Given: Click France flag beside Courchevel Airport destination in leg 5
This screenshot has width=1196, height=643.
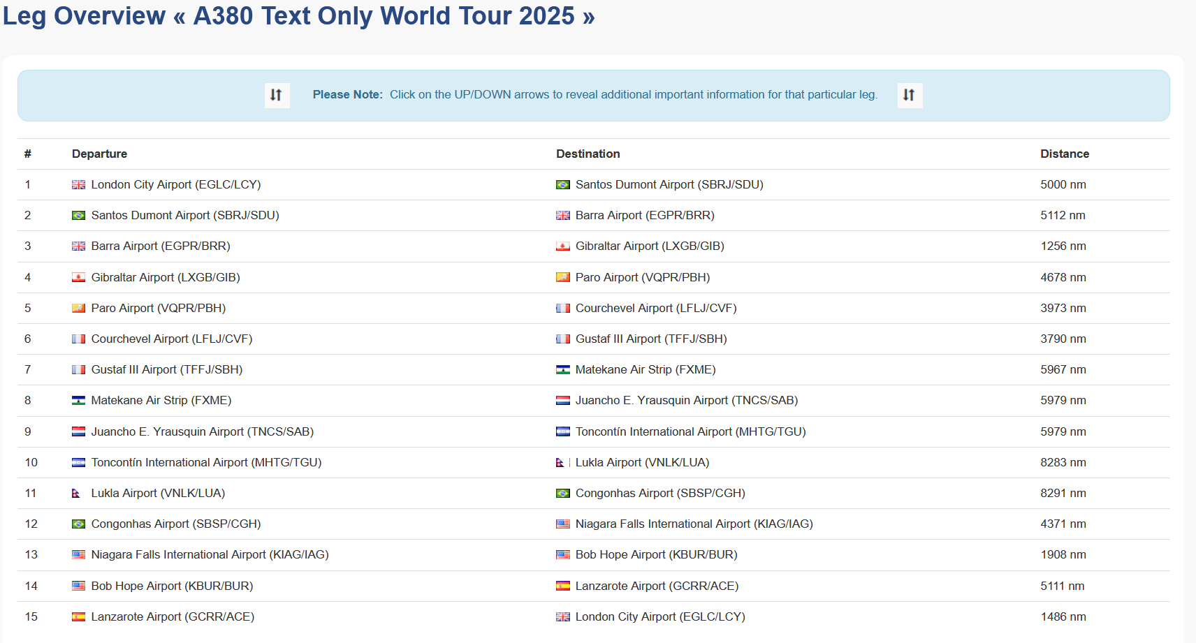Looking at the screenshot, I should point(563,309).
